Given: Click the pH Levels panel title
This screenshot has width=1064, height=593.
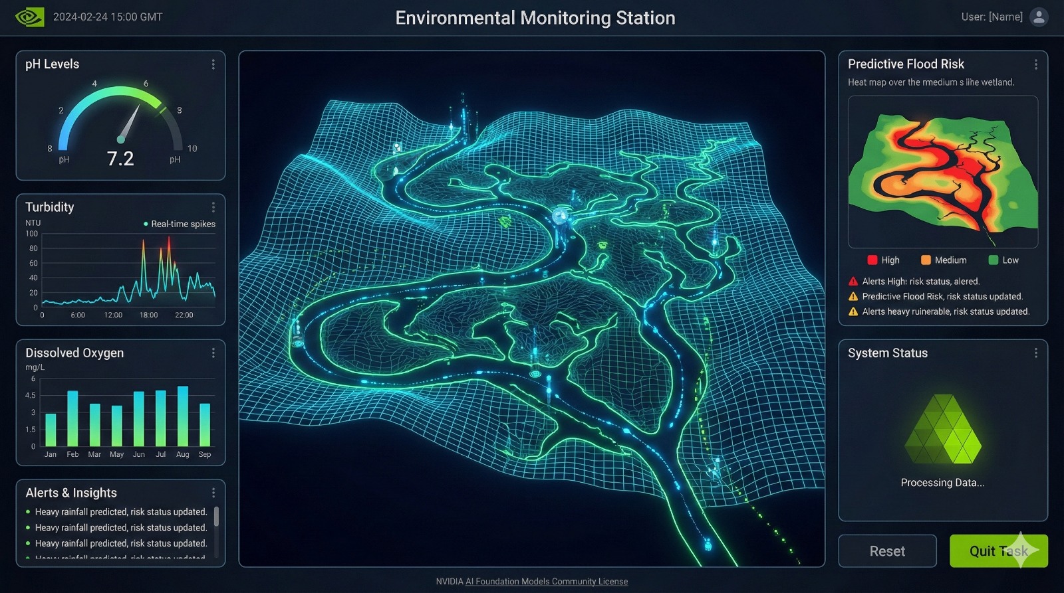Looking at the screenshot, I should pyautogui.click(x=53, y=64).
